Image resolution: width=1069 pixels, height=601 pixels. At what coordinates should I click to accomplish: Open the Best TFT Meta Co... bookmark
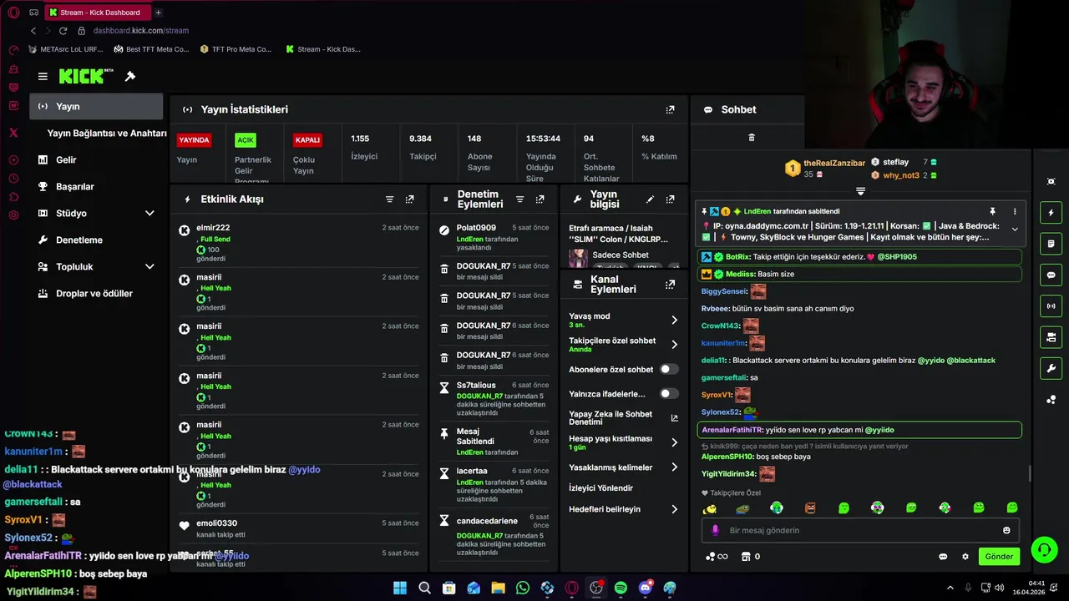(152, 49)
